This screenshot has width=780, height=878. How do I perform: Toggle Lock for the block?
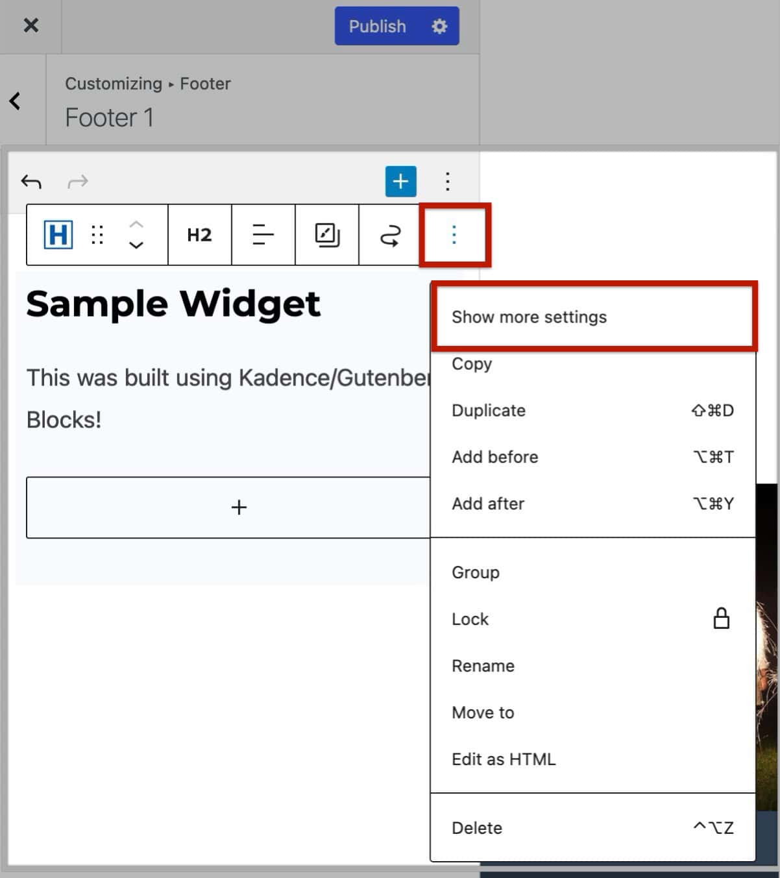[x=470, y=619]
